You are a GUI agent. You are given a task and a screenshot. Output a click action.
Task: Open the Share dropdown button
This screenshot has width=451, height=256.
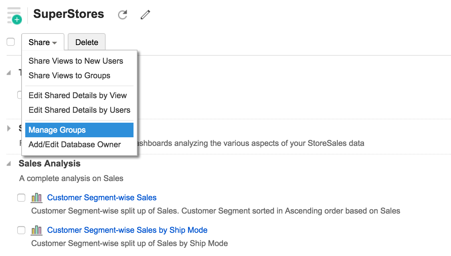coord(43,42)
